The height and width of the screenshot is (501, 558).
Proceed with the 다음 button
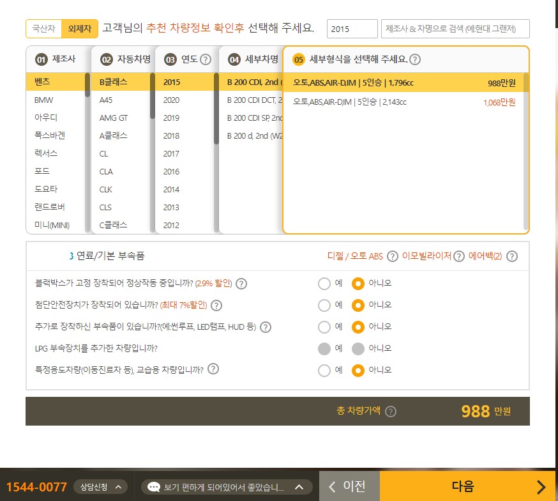coord(467,486)
